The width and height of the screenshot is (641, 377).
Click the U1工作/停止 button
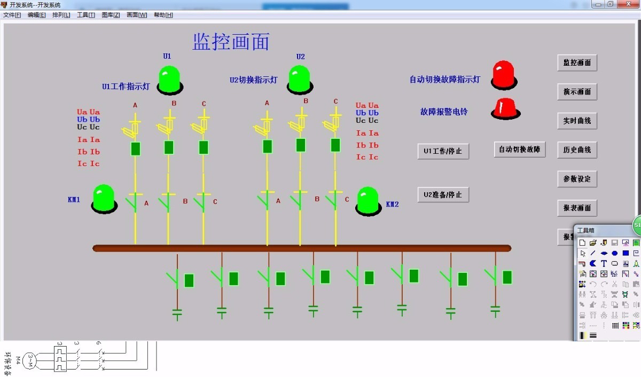[443, 151]
